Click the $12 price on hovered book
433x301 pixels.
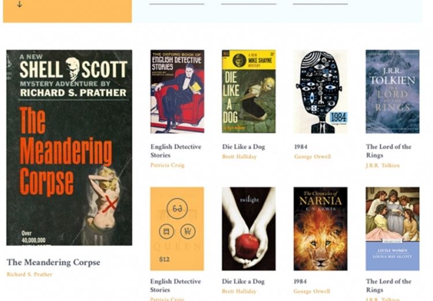[x=165, y=259]
